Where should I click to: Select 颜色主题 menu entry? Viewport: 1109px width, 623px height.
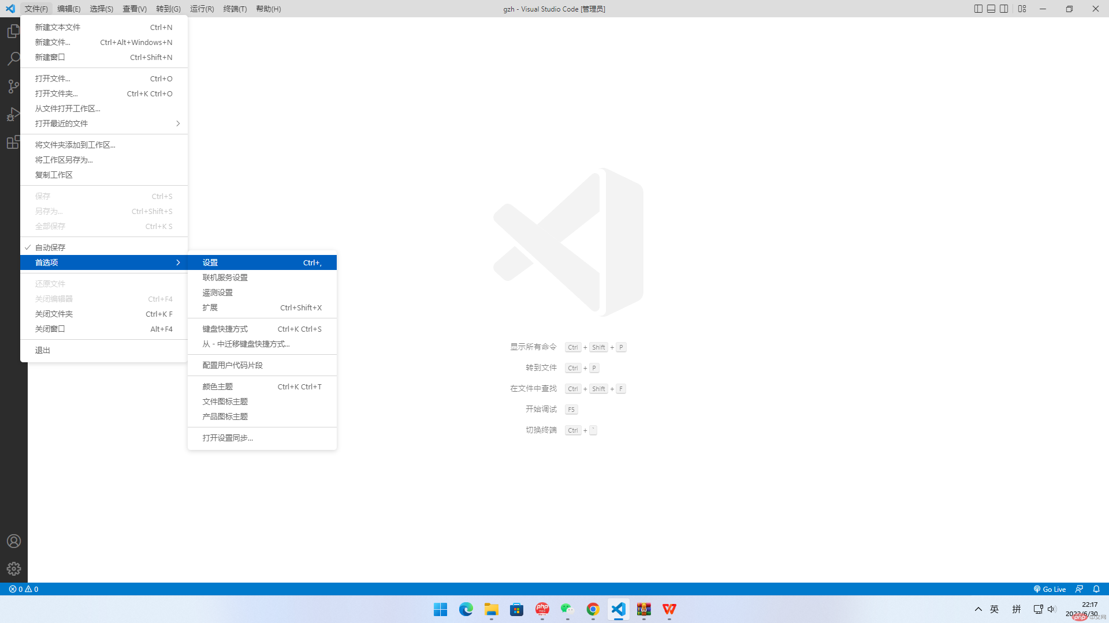[x=262, y=386]
